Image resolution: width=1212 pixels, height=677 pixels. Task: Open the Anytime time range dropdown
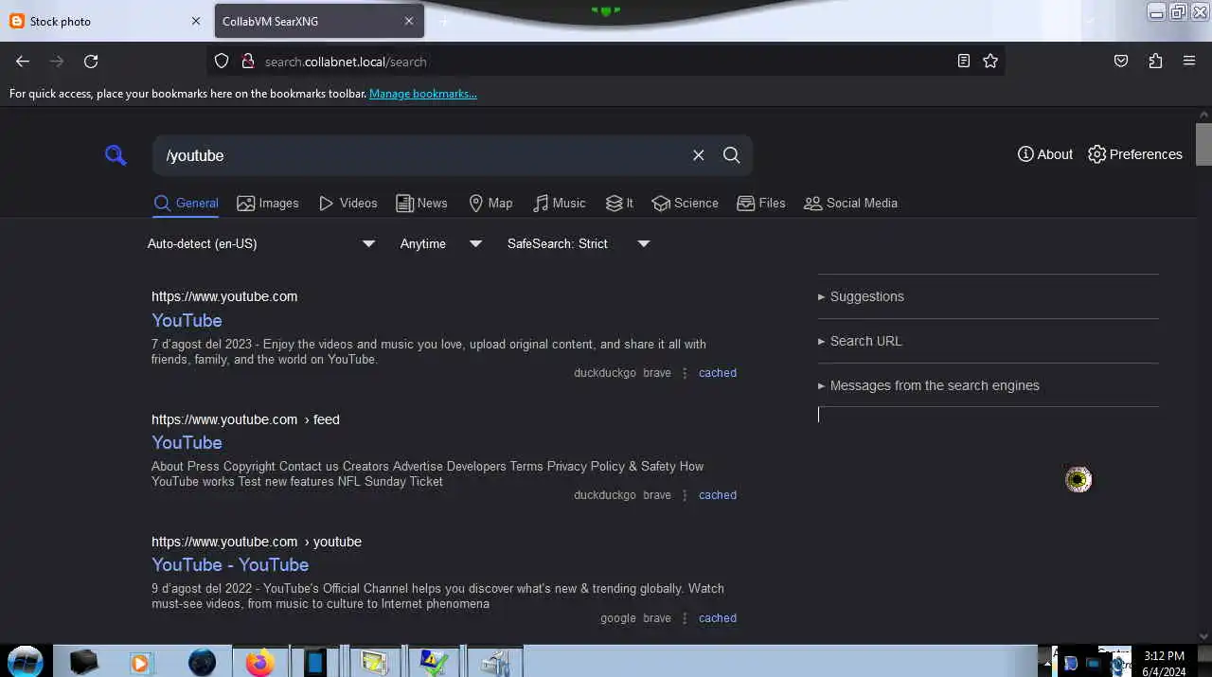pyautogui.click(x=441, y=243)
